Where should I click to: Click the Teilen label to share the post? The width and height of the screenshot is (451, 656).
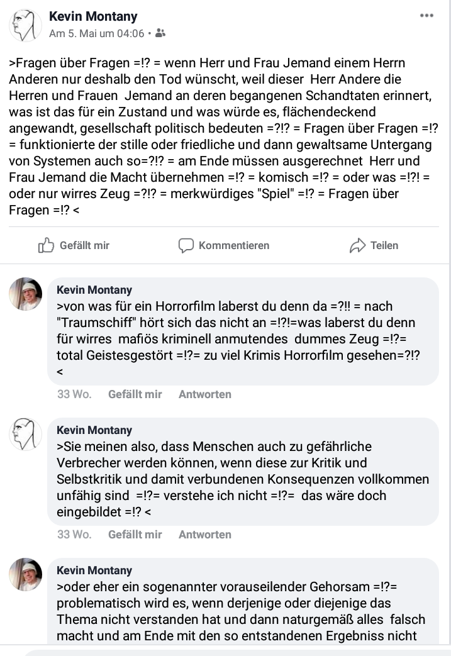point(384,245)
